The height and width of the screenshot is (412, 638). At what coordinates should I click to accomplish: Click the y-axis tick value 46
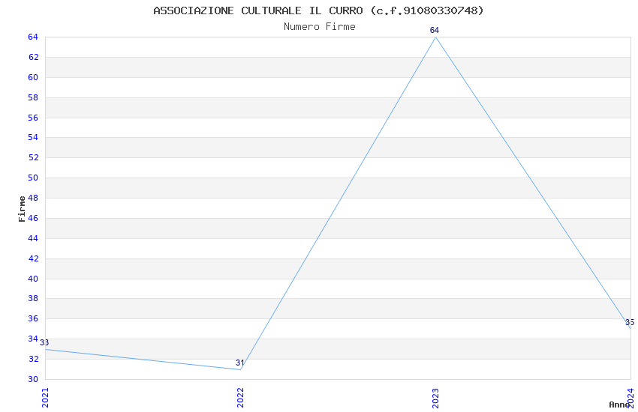(33, 219)
